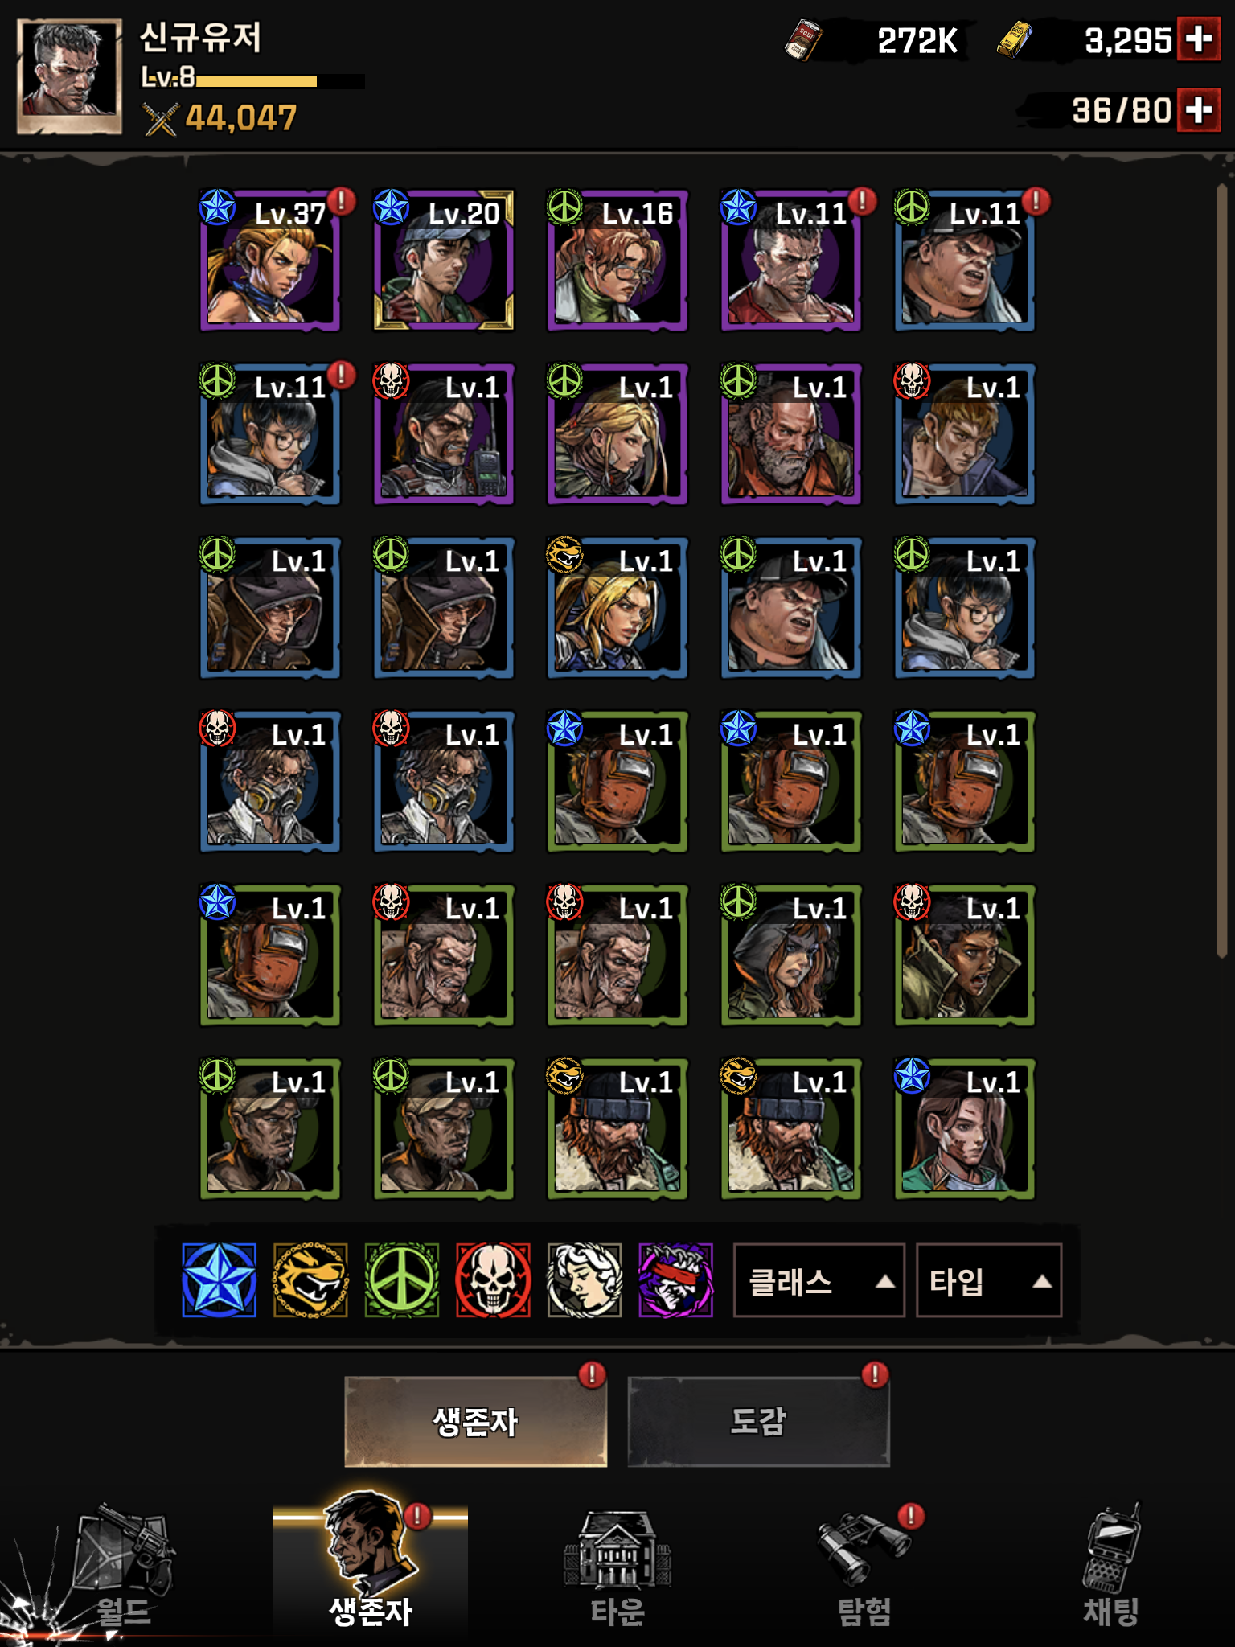
Task: Select the Lv.20 survivor with gold frame
Action: point(443,260)
